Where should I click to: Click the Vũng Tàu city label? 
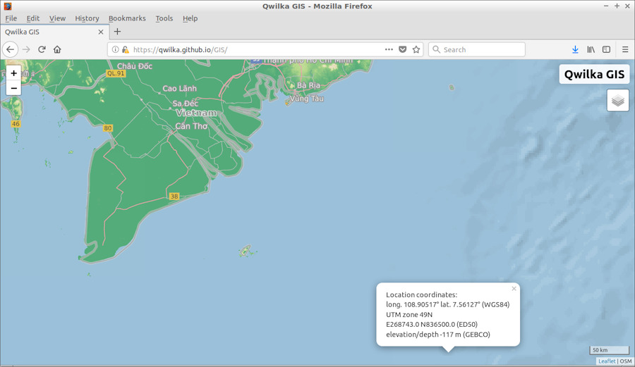click(x=307, y=98)
